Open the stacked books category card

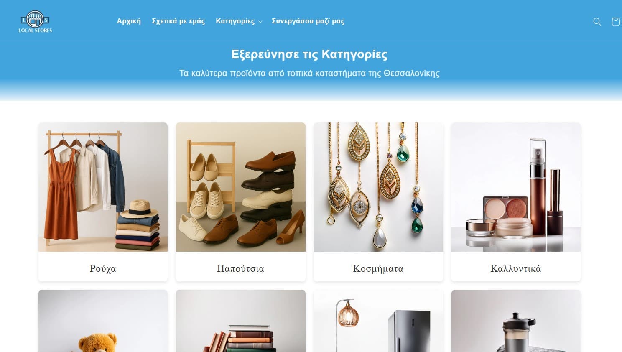(241, 321)
